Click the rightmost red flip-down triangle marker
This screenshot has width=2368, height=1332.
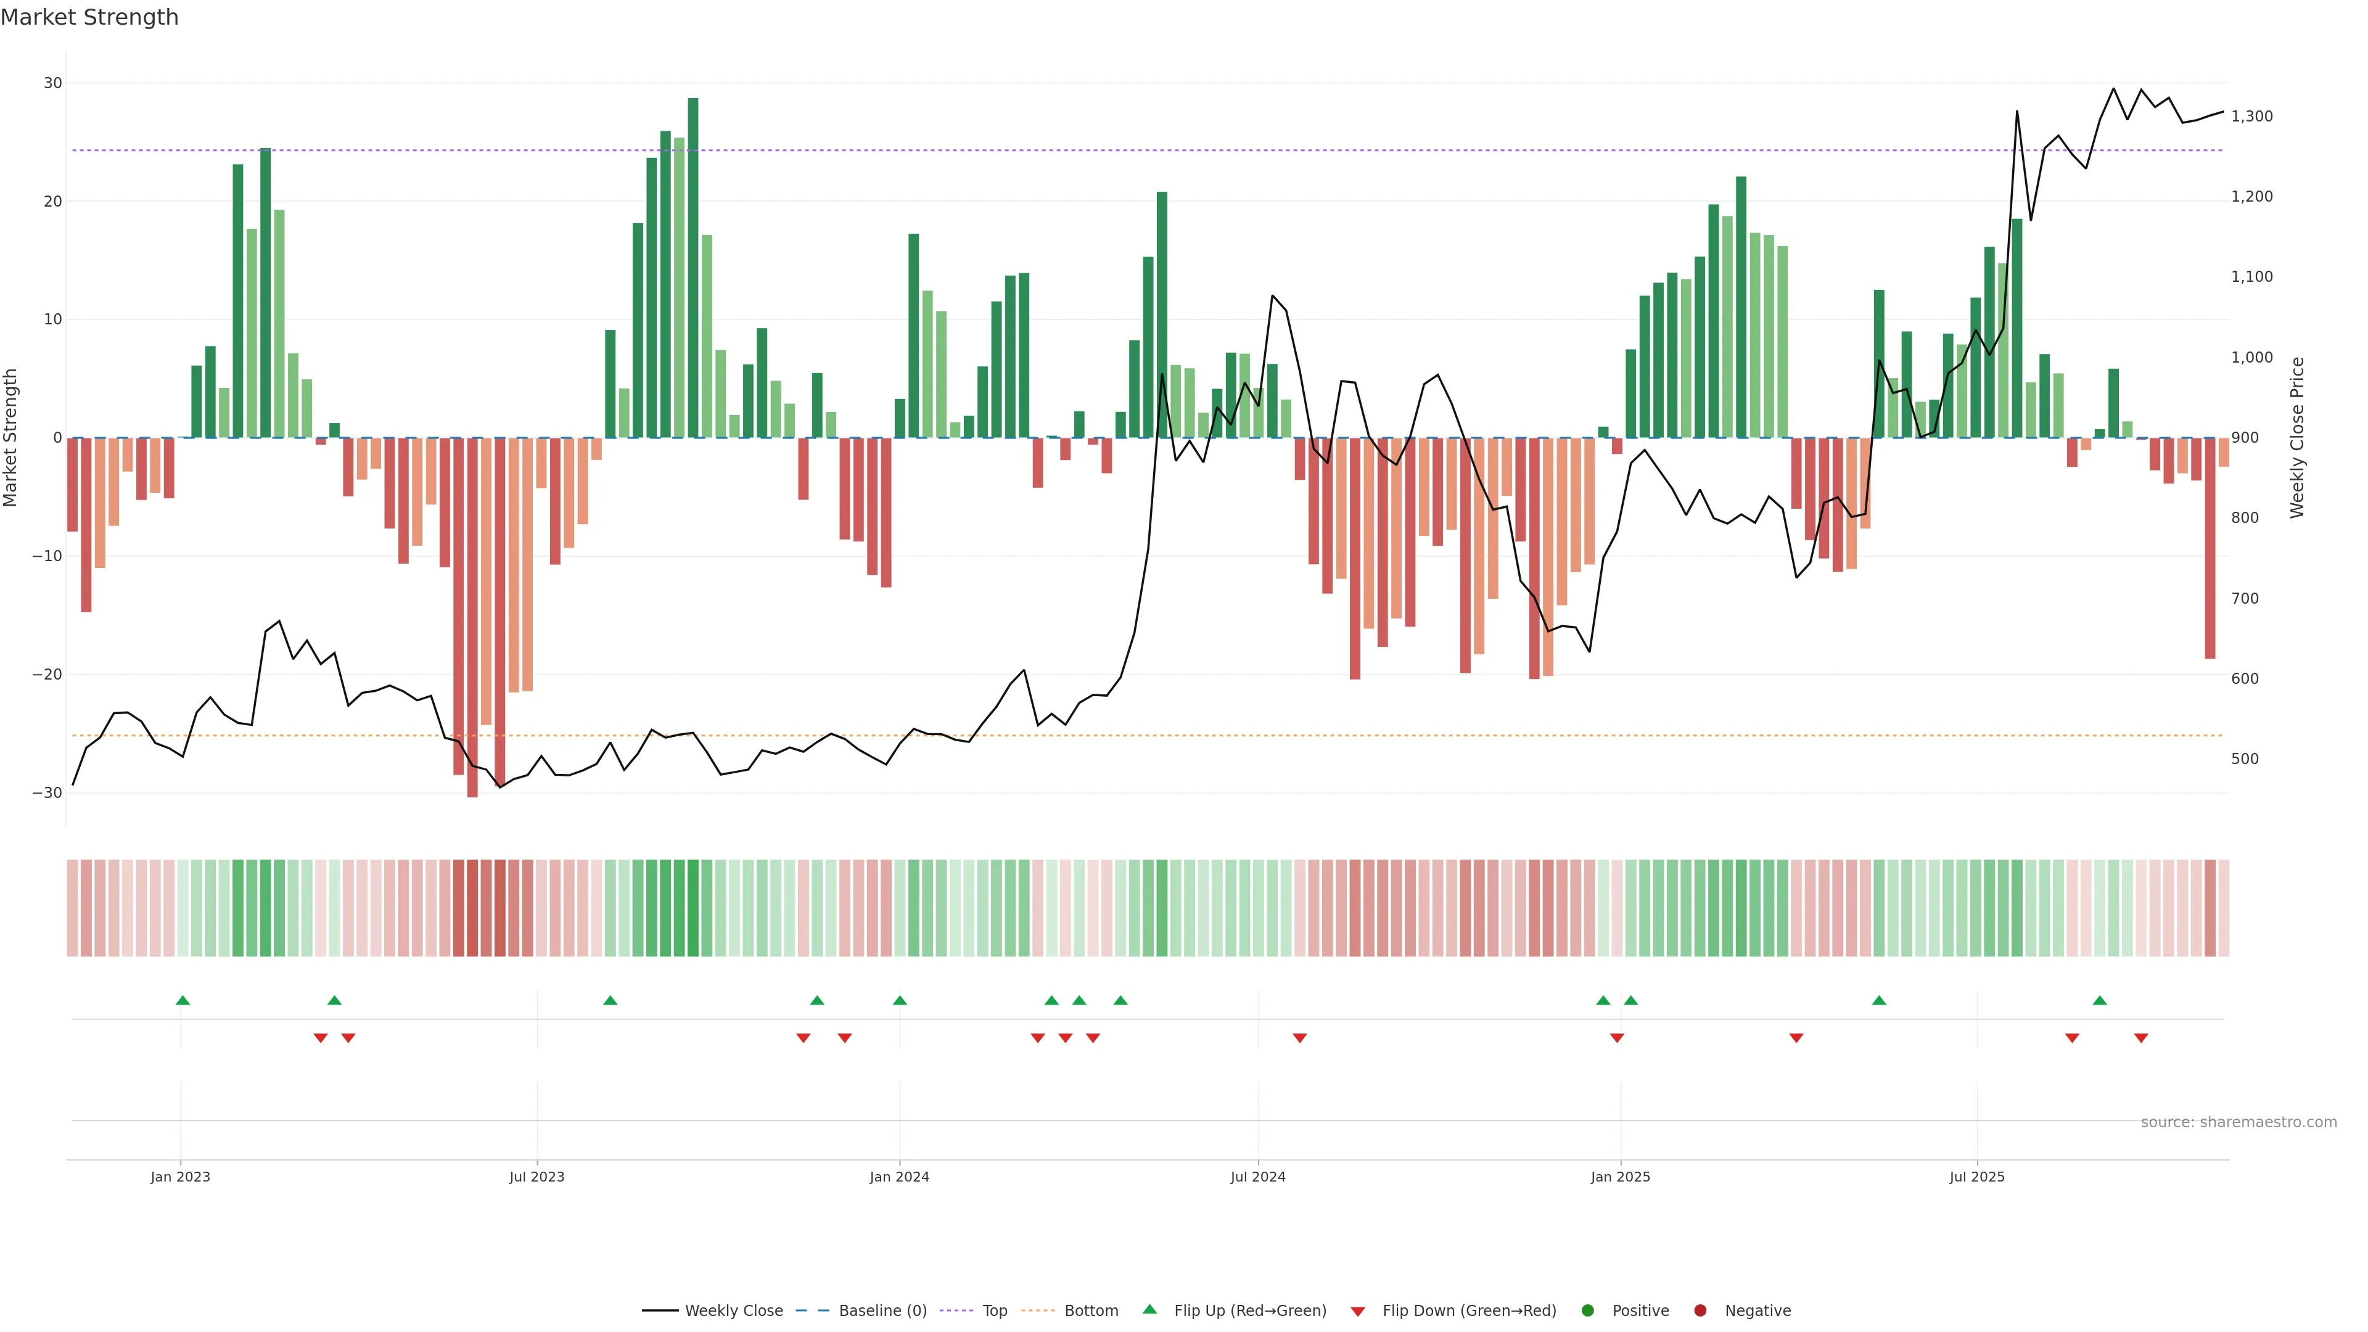pos(2141,1038)
